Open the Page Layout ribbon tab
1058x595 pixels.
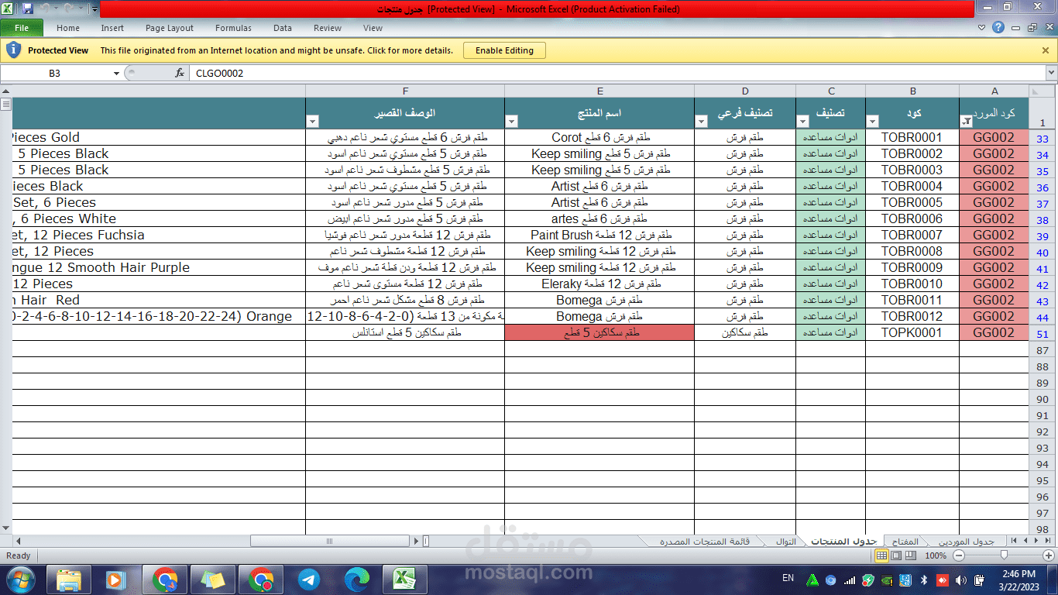pos(170,28)
